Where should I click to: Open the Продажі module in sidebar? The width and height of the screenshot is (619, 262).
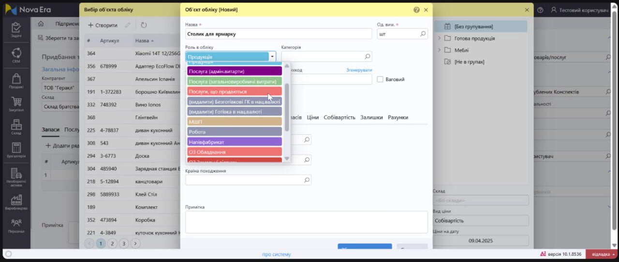16,81
